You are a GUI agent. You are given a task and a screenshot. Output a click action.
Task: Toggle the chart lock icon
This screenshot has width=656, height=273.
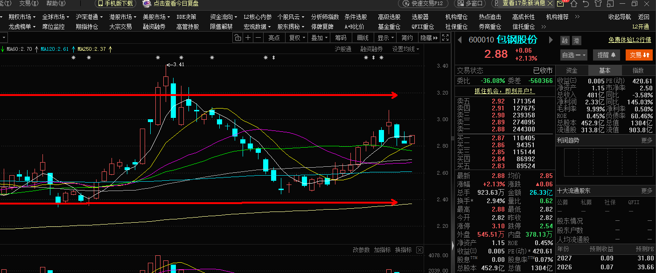237,38
